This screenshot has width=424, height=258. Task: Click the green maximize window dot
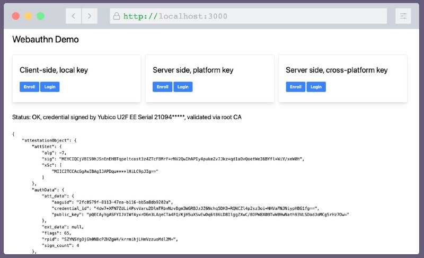click(41, 16)
